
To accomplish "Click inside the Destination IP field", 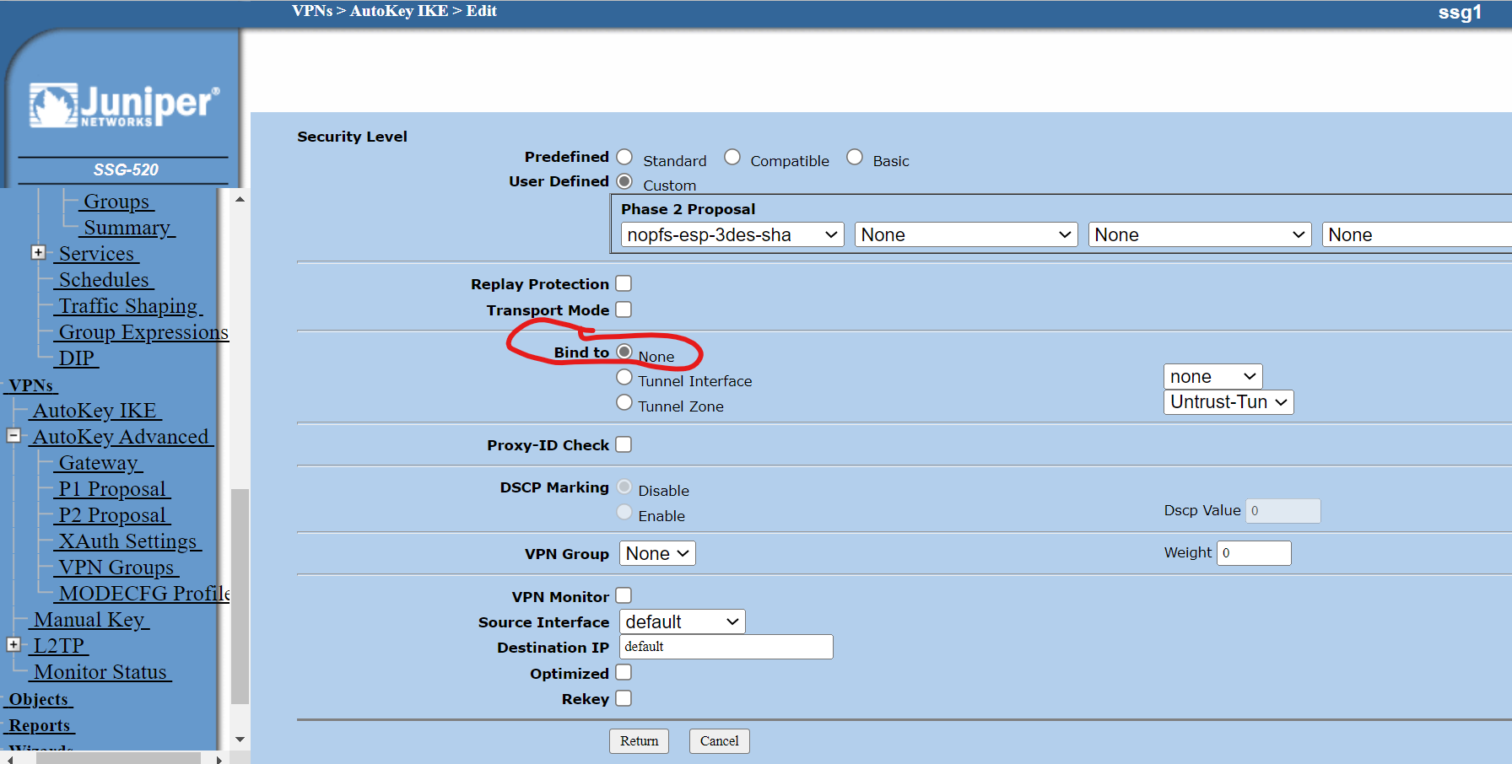I will click(725, 647).
